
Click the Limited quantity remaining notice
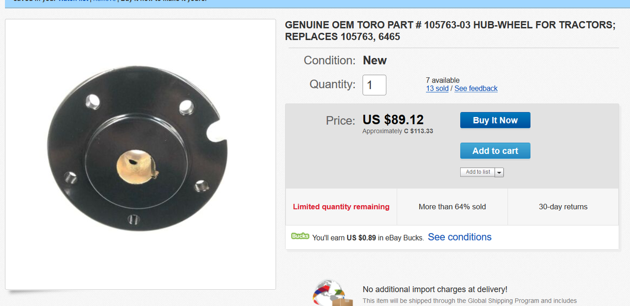click(x=341, y=207)
